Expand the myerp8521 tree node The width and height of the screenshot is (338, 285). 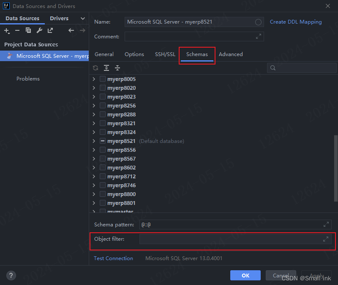click(x=94, y=141)
